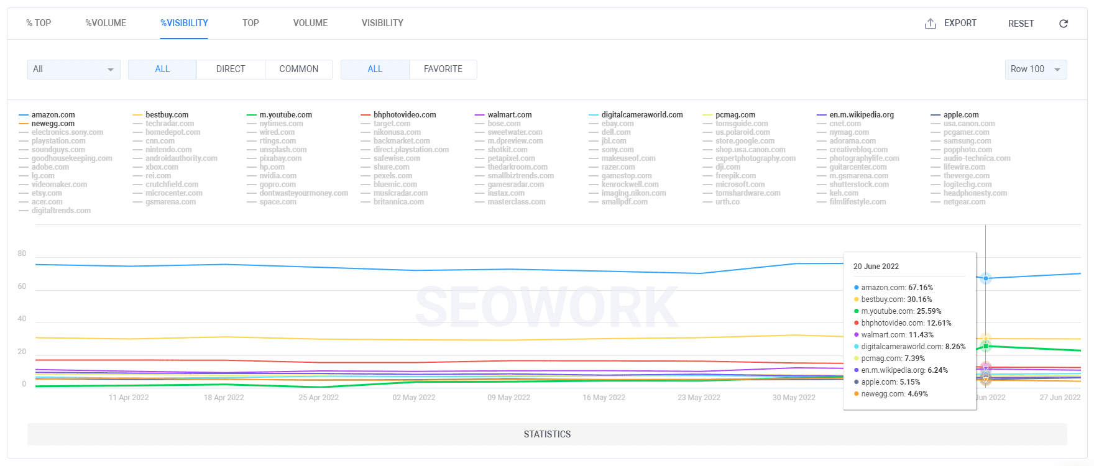This screenshot has width=1094, height=466.
Task: Expand the STATISTICS section
Action: click(547, 434)
